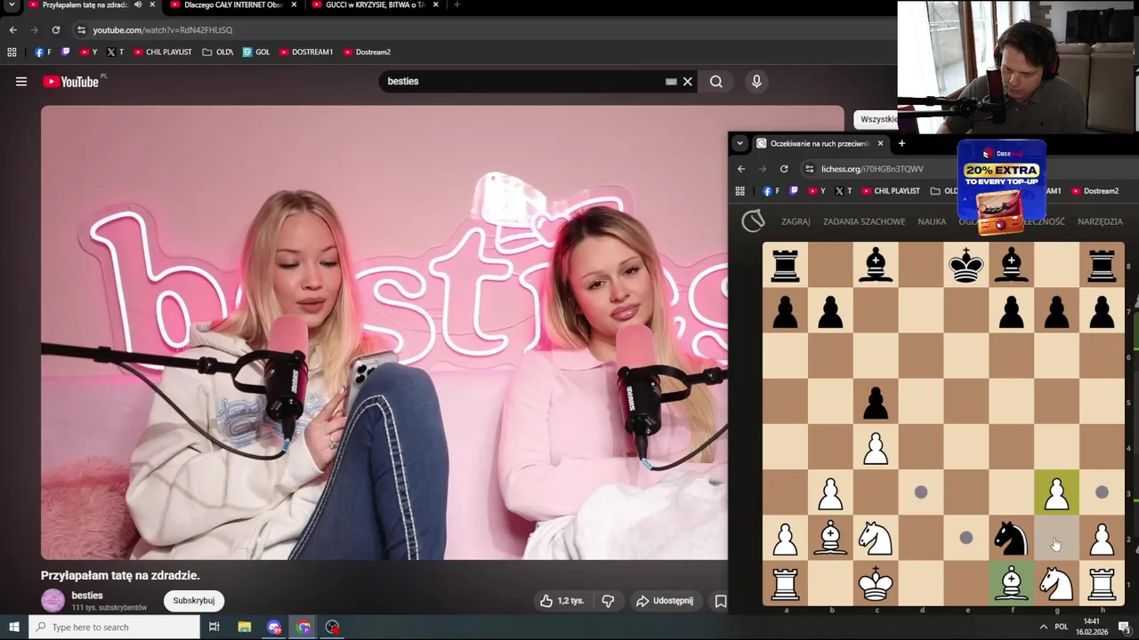This screenshot has width=1139, height=640.
Task: Show hidden system tray icons
Action: pos(1044,628)
